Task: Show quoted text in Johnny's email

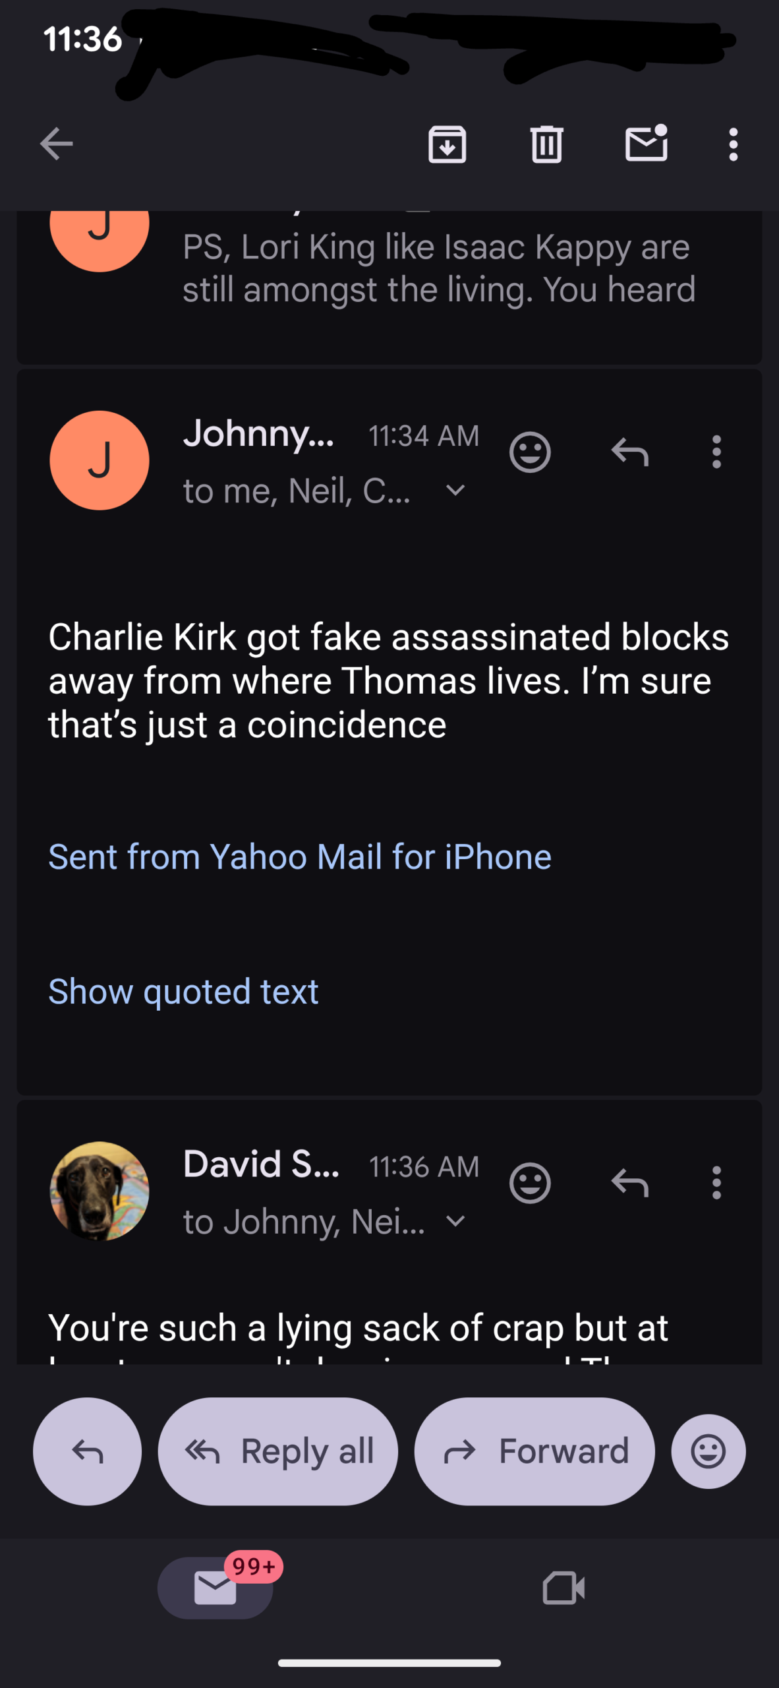Action: pos(184,991)
